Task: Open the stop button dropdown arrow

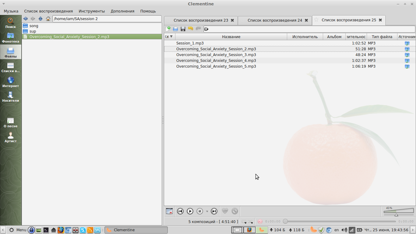Action: [207, 211]
